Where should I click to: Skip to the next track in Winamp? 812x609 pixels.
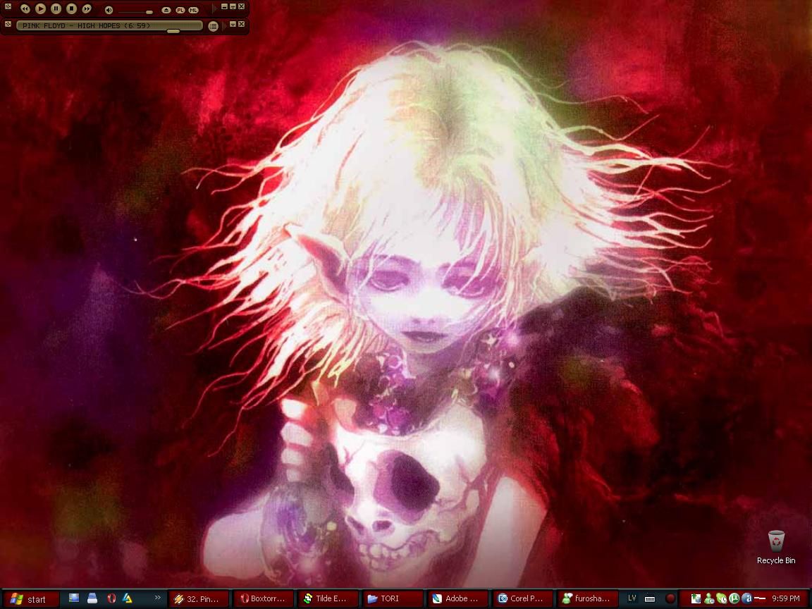pyautogui.click(x=87, y=8)
